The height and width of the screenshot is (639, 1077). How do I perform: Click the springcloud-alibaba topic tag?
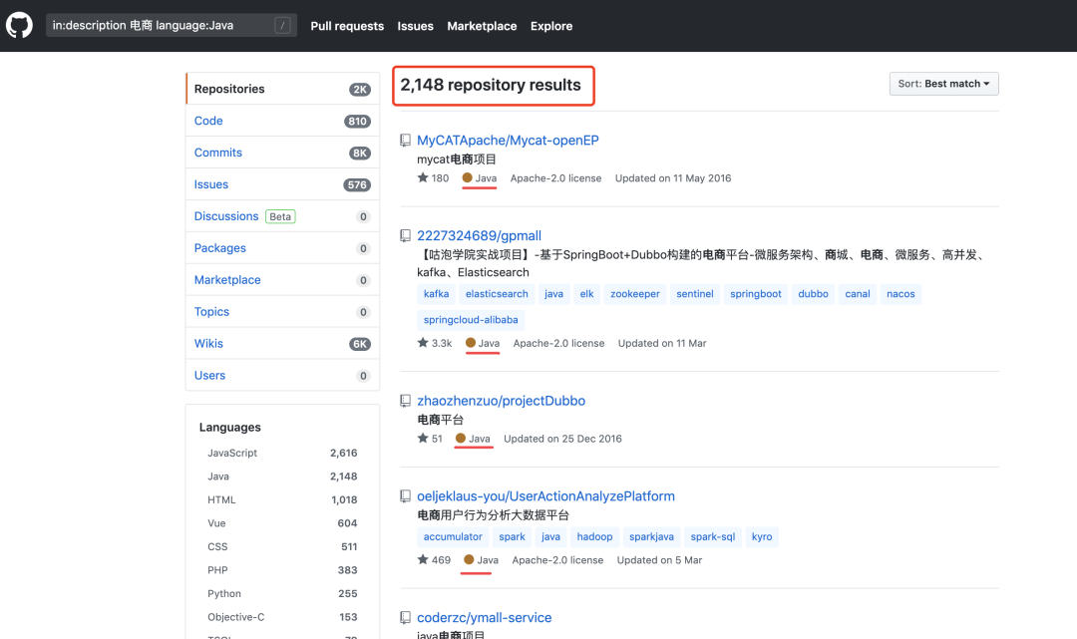click(x=471, y=320)
